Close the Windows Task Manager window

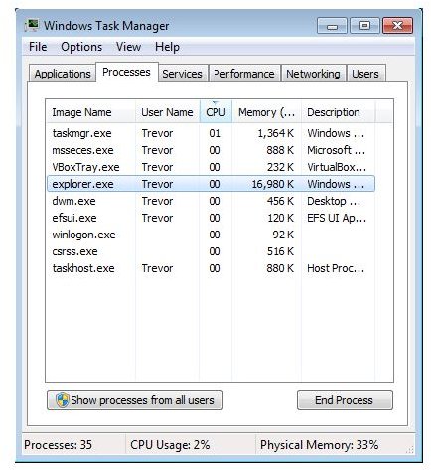pyautogui.click(x=397, y=26)
